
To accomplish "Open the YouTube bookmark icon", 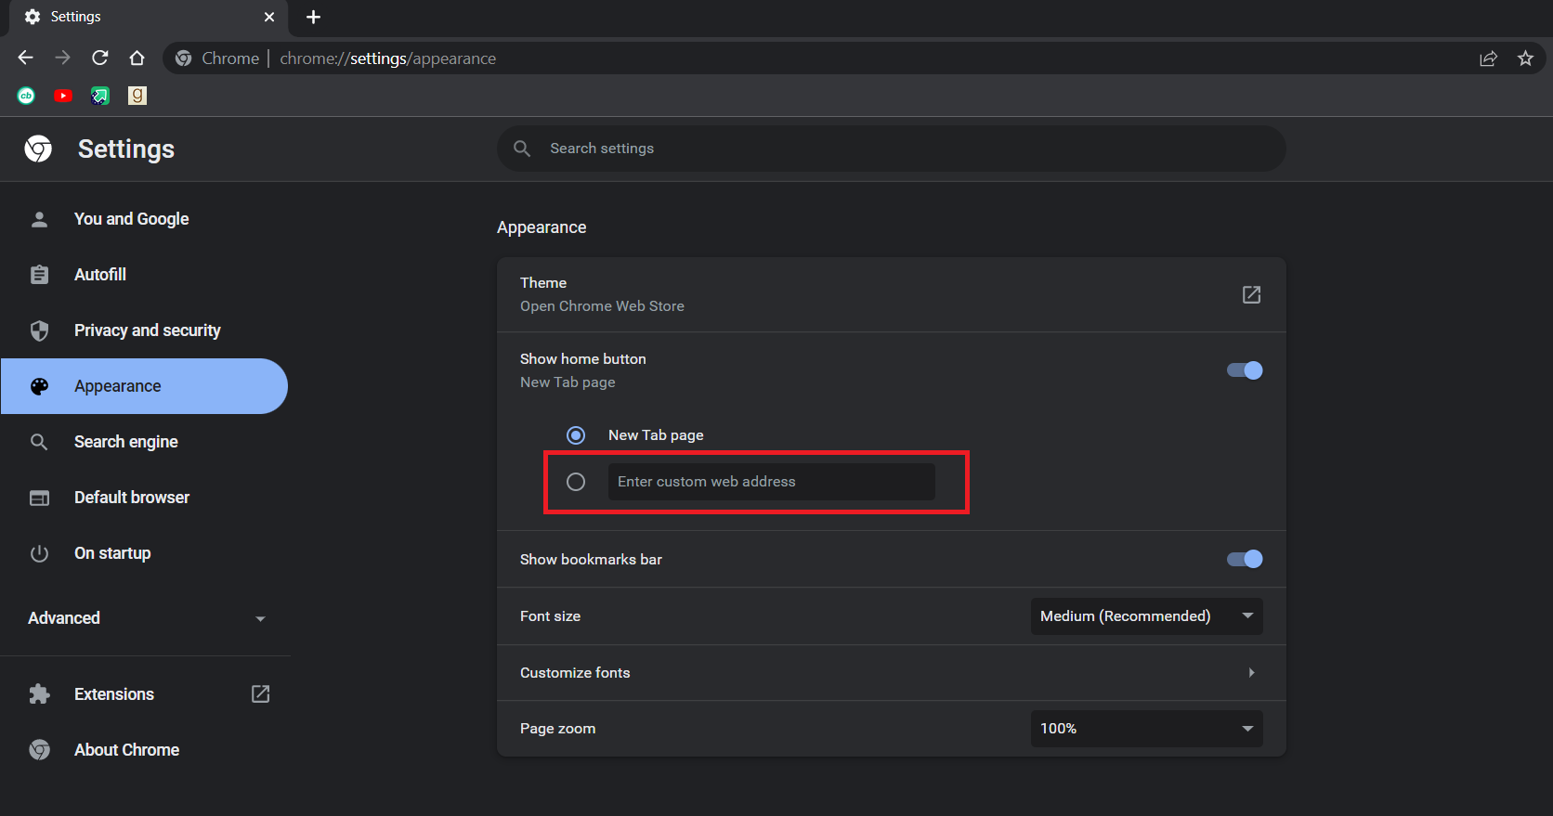I will [63, 96].
